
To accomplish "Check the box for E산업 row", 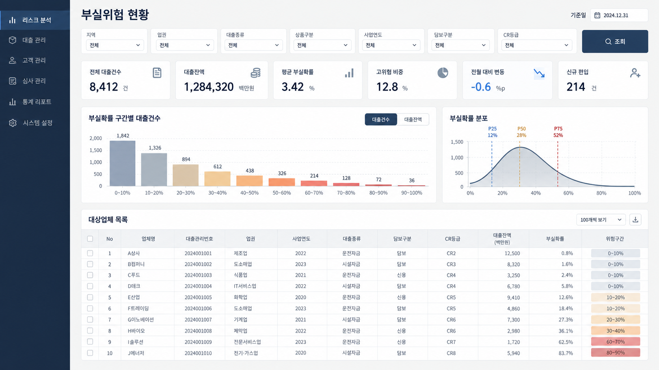I will click(x=90, y=297).
